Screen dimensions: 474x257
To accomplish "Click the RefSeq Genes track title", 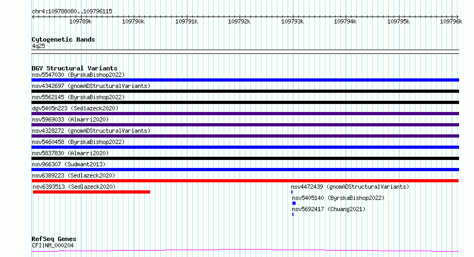I will [x=54, y=239].
